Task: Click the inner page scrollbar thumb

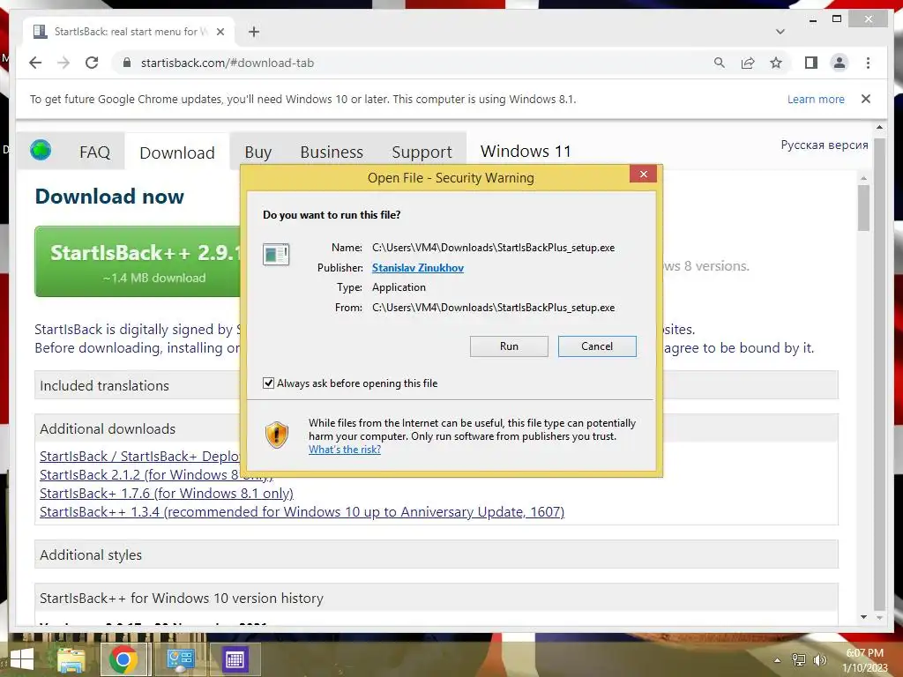Action: [x=863, y=208]
